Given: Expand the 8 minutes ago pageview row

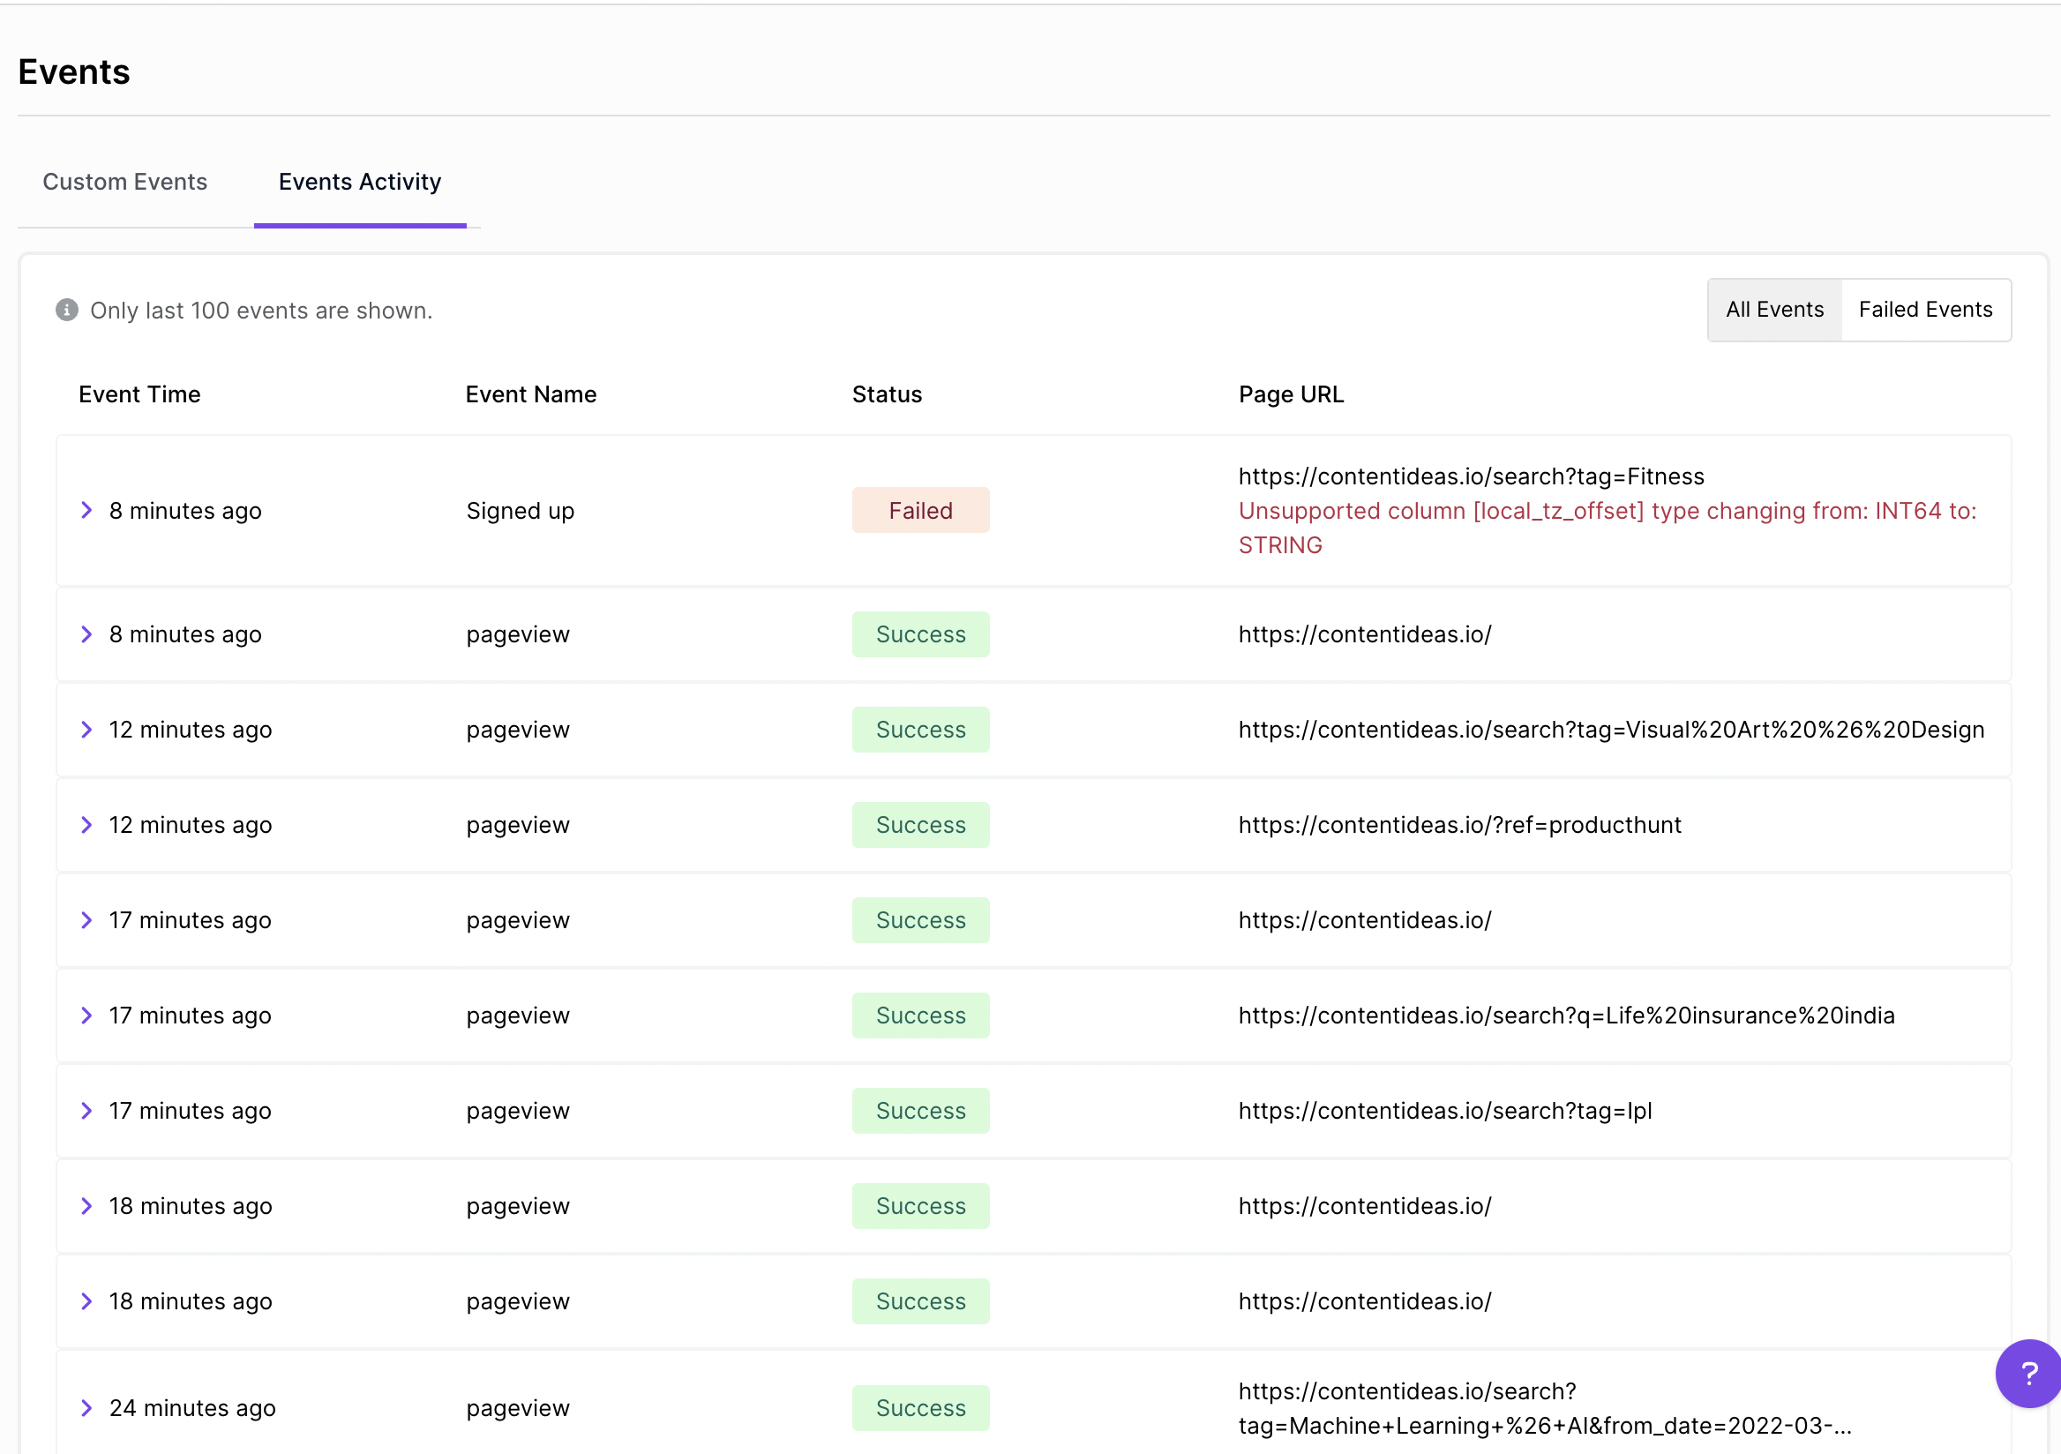Looking at the screenshot, I should 86,634.
